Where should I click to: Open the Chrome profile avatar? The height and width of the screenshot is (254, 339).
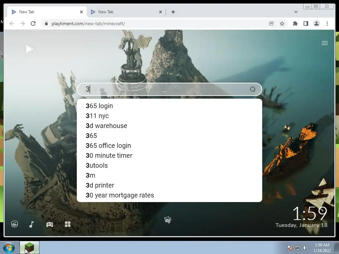coord(316,23)
